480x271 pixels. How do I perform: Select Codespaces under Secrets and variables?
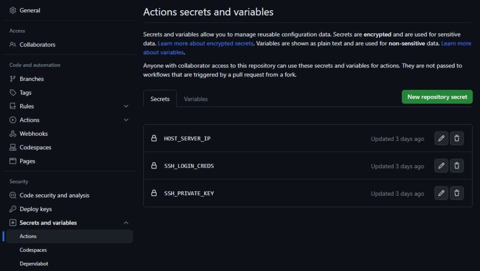33,250
